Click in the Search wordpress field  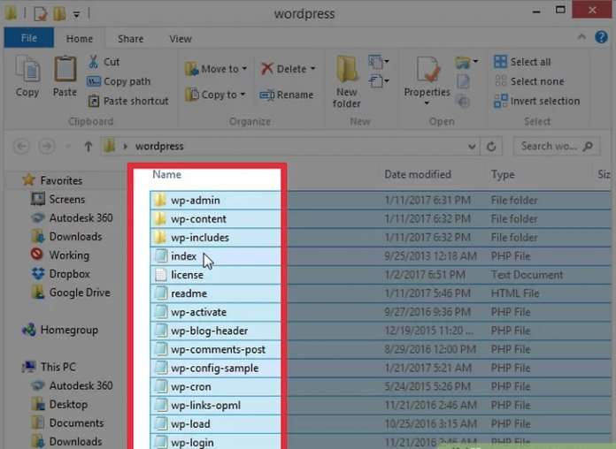point(549,147)
